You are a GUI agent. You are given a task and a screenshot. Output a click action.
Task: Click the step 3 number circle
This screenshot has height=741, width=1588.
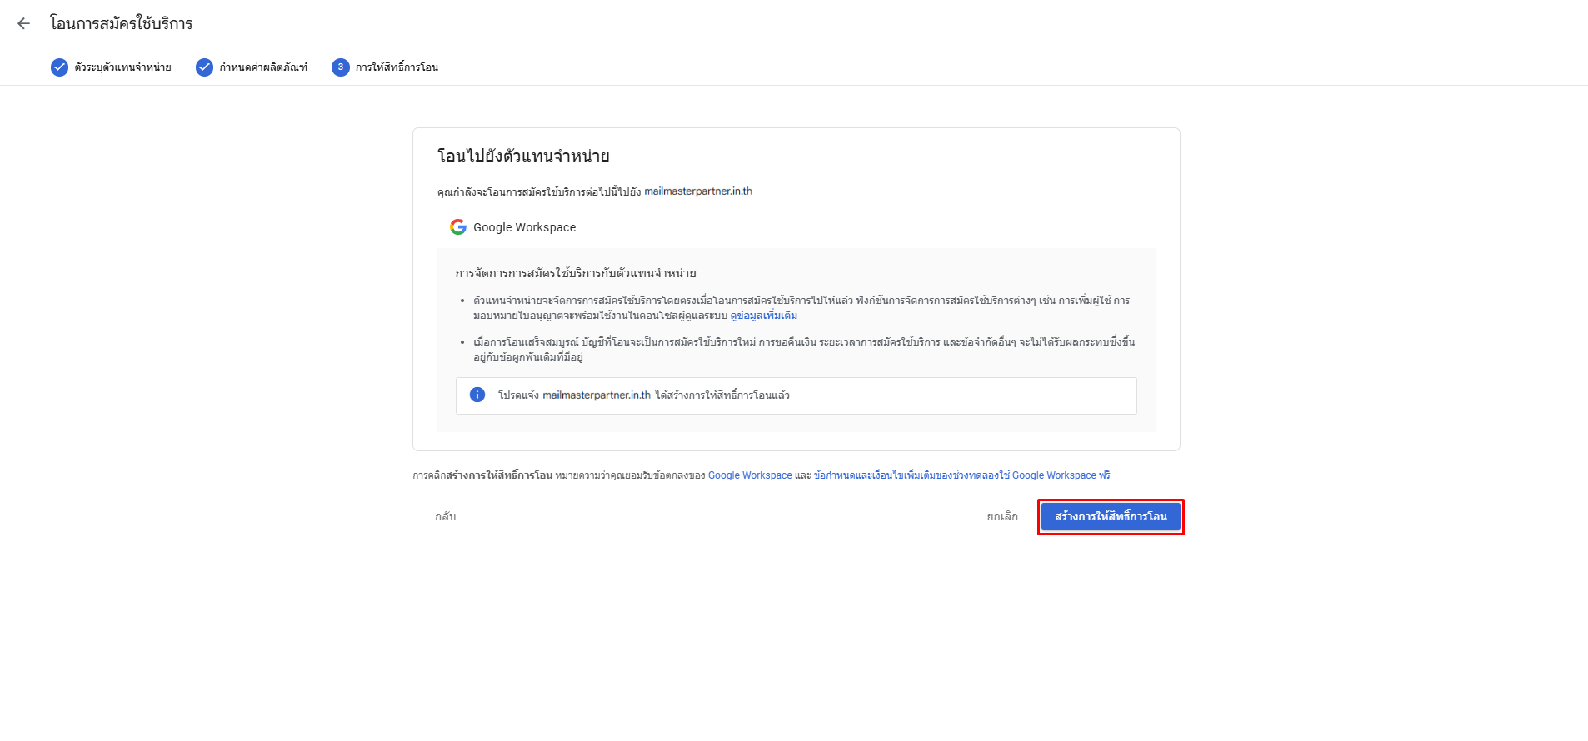coord(340,67)
